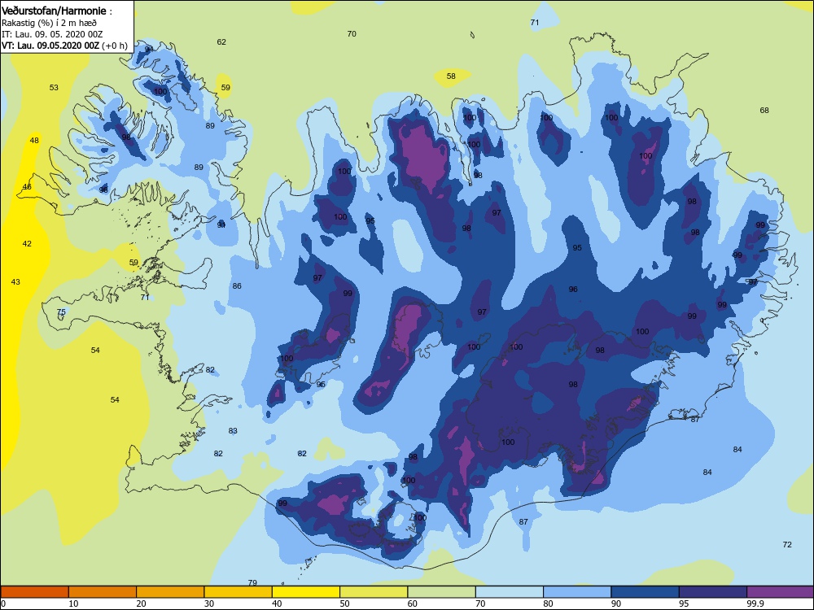This screenshot has width=814, height=610.
Task: Click the pale yellow patch containing '58'
Action: coord(452,78)
